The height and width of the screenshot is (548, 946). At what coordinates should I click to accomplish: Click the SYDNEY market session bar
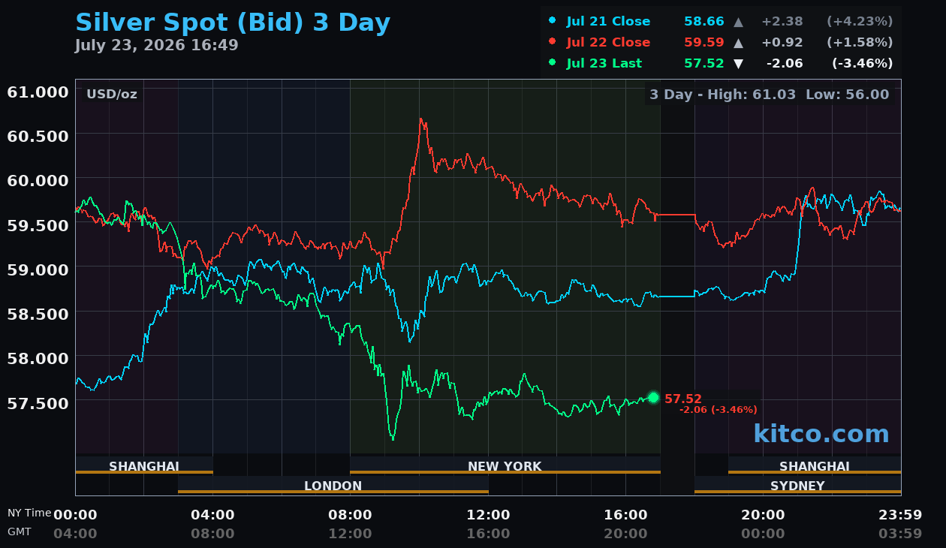(x=797, y=485)
